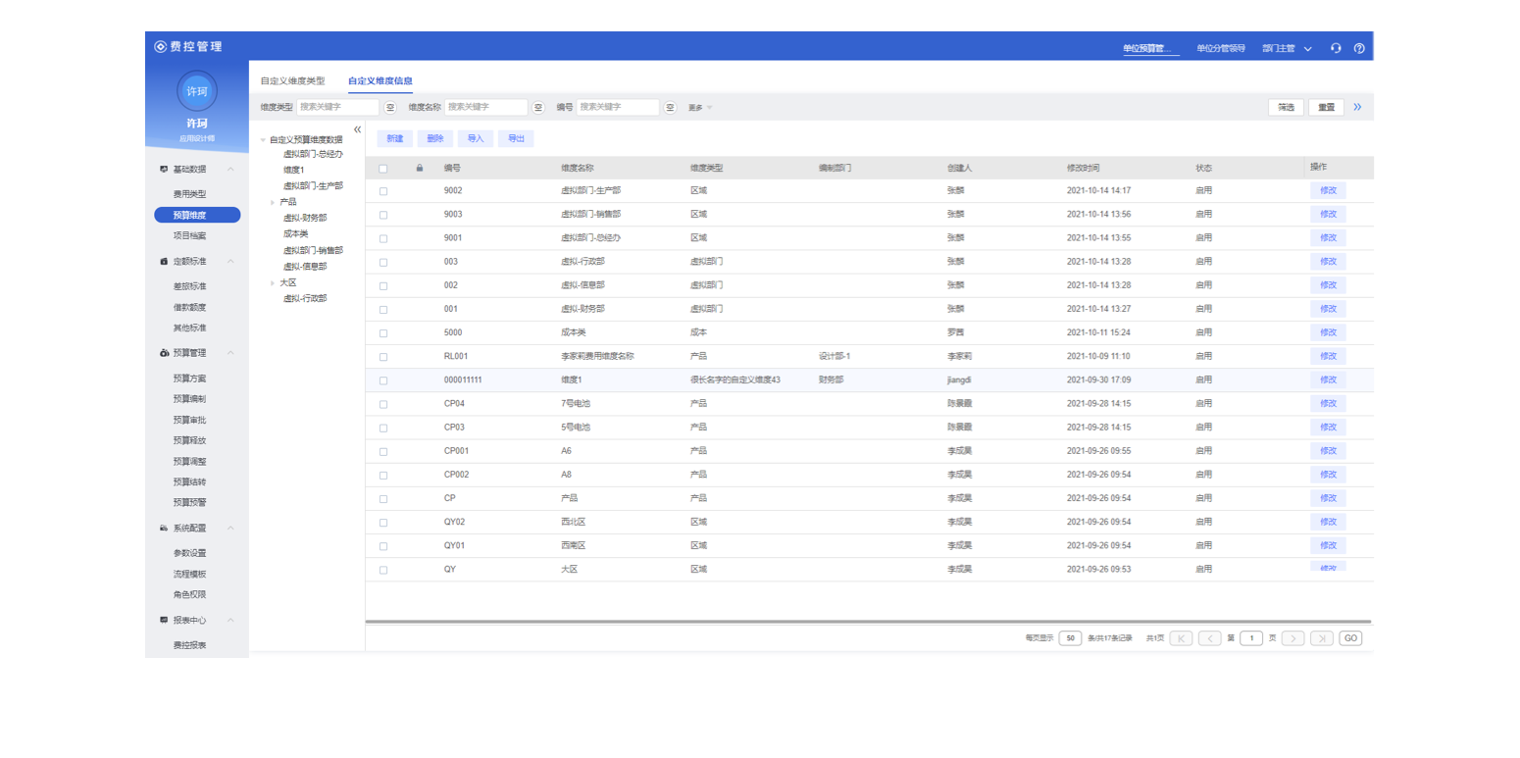Click the filter icon beside 维度类型 search box
Image resolution: width=1520 pixels, height=758 pixels.
click(390, 108)
